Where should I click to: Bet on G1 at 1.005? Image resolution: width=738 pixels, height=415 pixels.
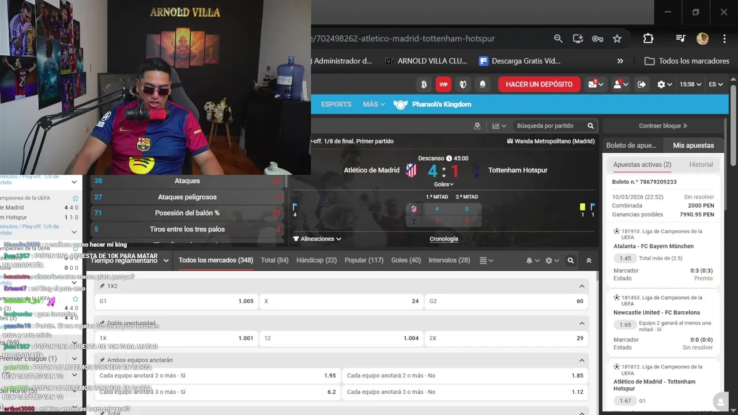click(176, 301)
